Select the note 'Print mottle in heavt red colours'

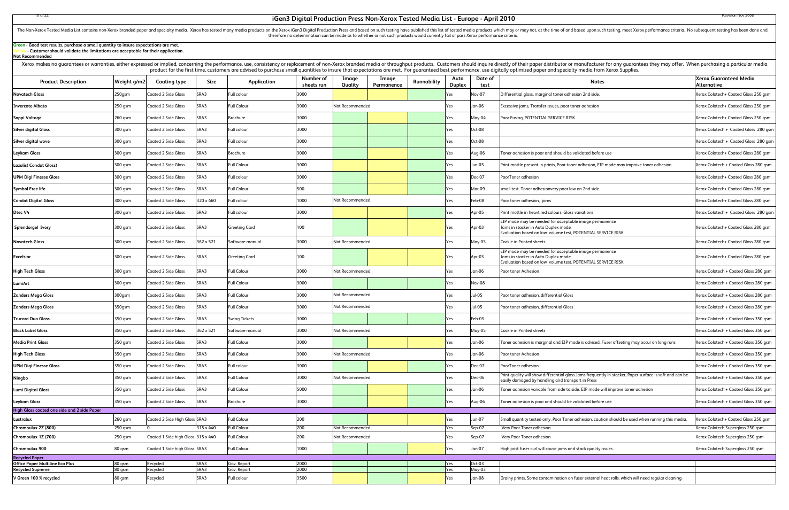[x=547, y=212]
